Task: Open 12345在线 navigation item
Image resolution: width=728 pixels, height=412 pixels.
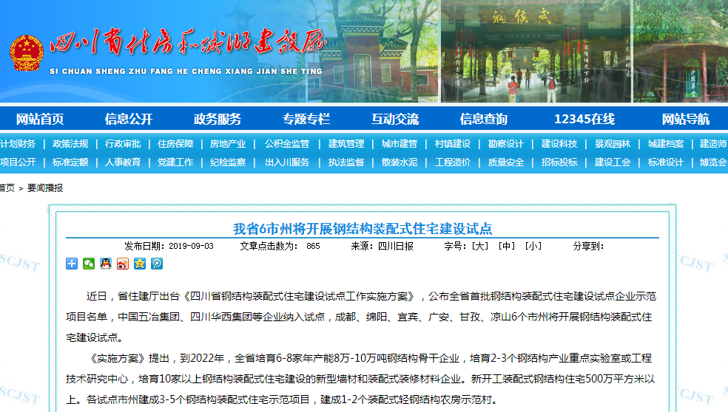Action: pyautogui.click(x=584, y=119)
